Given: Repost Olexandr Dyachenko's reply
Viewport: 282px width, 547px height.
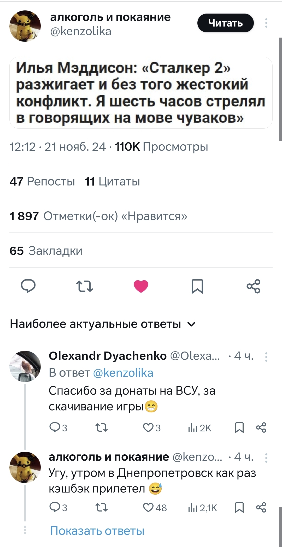Looking at the screenshot, I should 102,427.
